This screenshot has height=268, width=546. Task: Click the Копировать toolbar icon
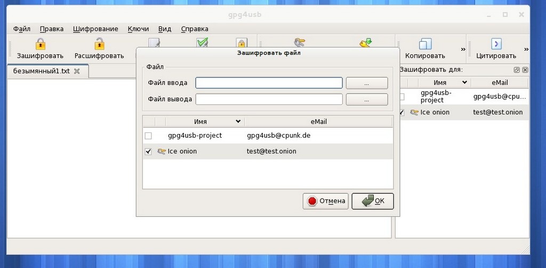click(x=425, y=44)
